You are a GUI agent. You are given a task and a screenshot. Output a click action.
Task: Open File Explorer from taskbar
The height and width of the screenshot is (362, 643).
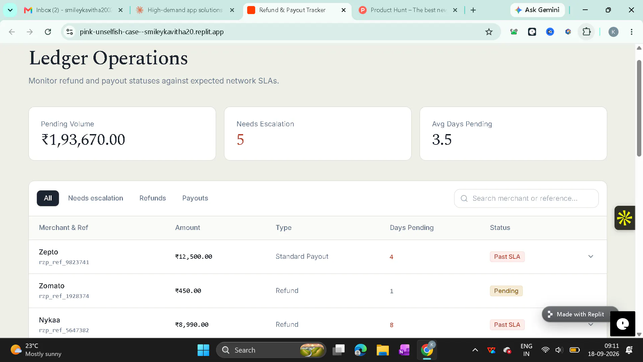click(x=382, y=350)
